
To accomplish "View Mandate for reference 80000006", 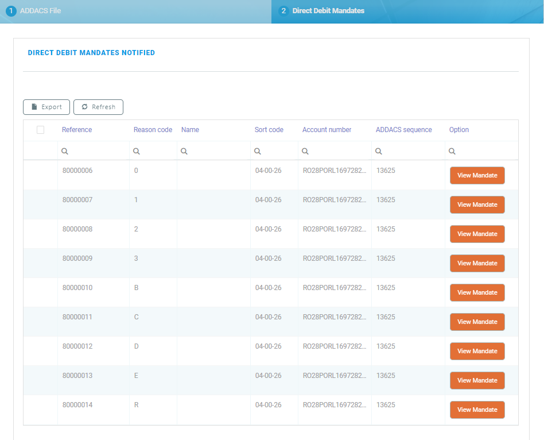I will 477,175.
